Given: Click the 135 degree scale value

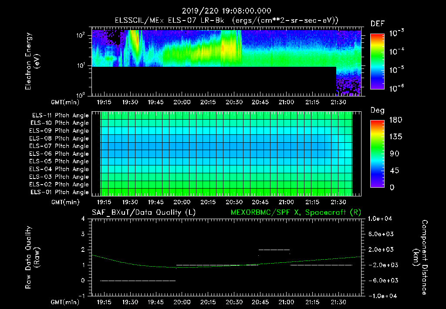Looking at the screenshot, I should pyautogui.click(x=395, y=137).
